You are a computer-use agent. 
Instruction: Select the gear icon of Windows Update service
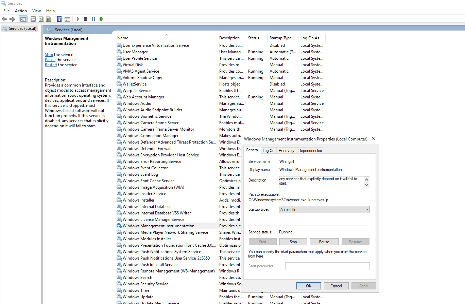pyautogui.click(x=119, y=297)
